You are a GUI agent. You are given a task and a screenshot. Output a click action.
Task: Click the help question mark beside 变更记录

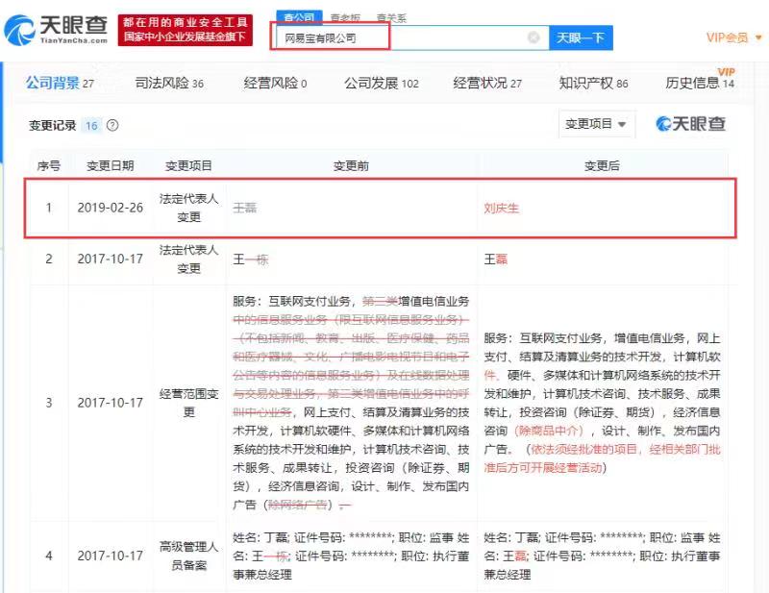point(112,126)
